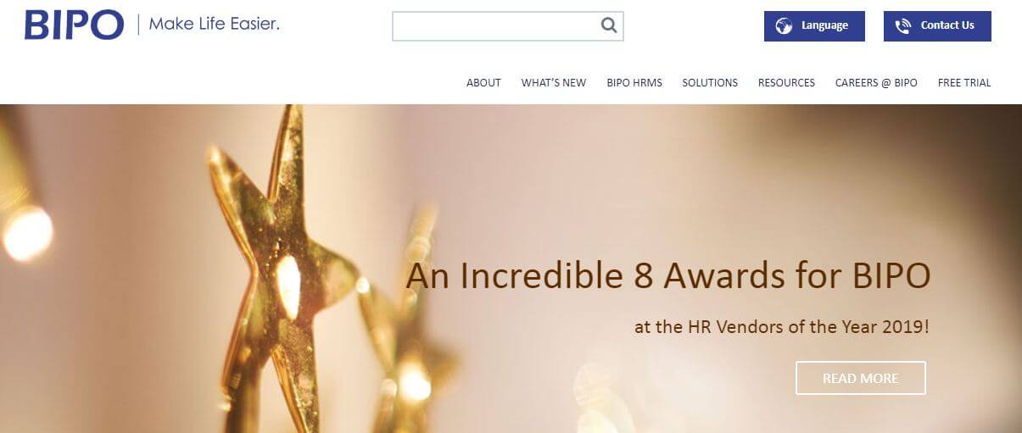Expand the BIPO HRMS menu
1022x433 pixels.
pos(634,83)
